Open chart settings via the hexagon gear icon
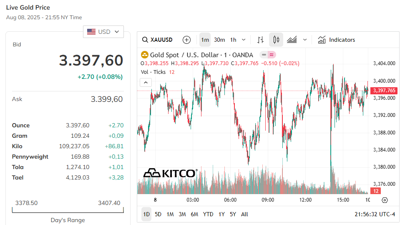This screenshot has width=405, height=225. point(385,200)
